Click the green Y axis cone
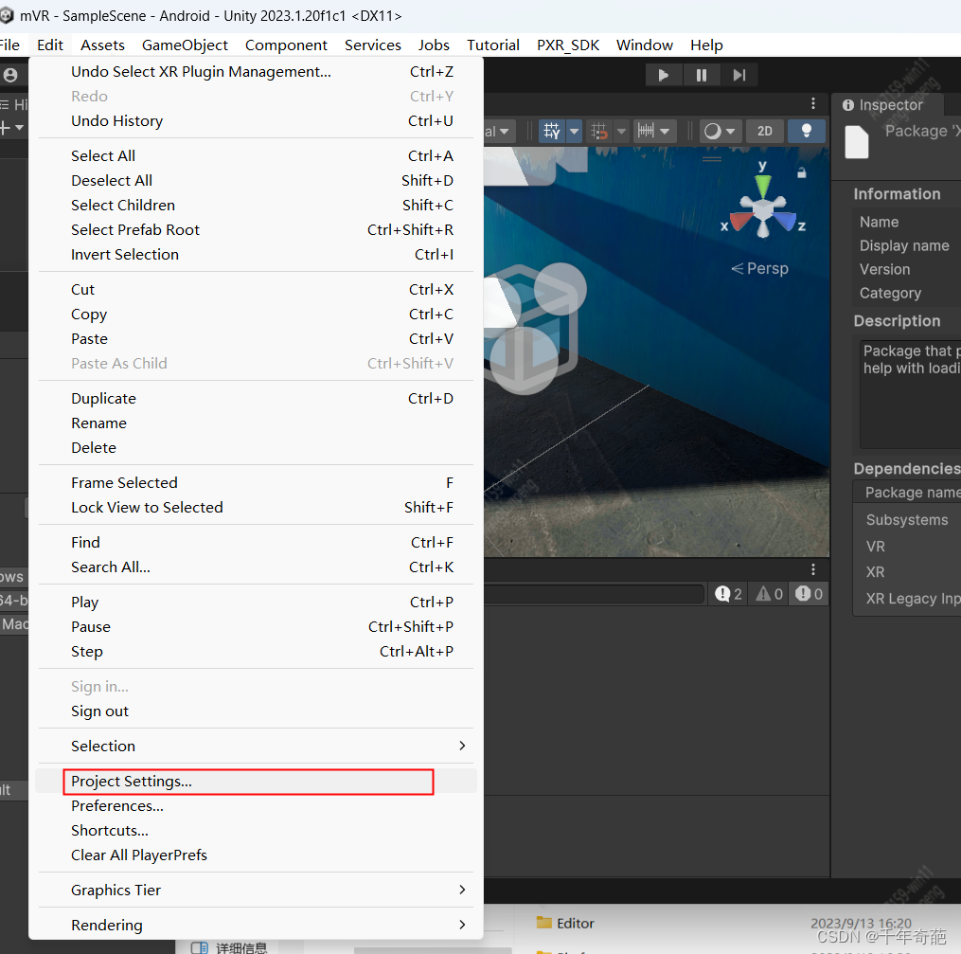 point(762,185)
